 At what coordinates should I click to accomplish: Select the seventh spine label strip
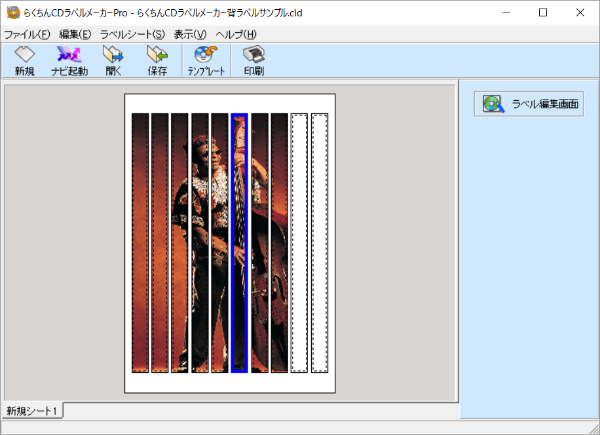(260, 242)
